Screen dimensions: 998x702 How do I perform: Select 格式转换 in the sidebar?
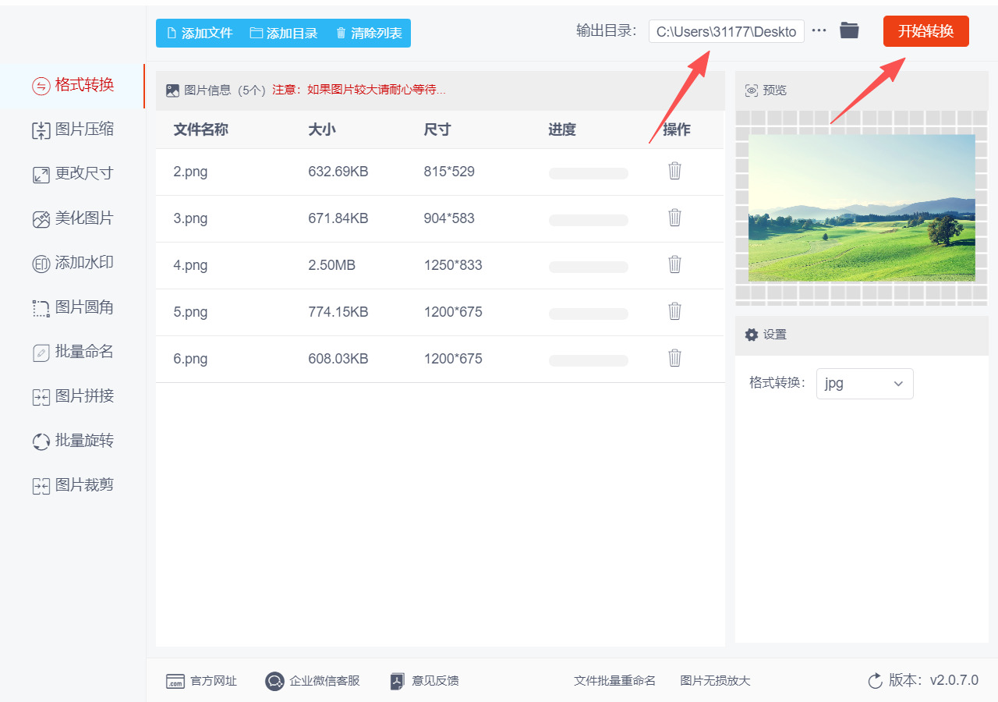[x=73, y=85]
